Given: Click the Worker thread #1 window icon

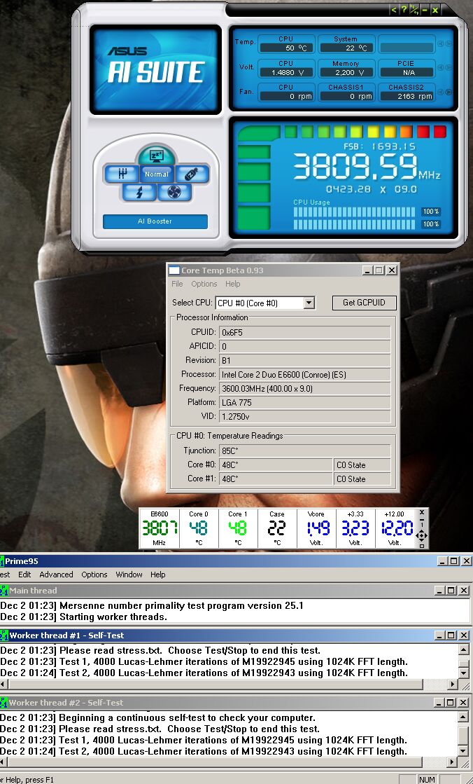Looking at the screenshot, I should (4, 635).
